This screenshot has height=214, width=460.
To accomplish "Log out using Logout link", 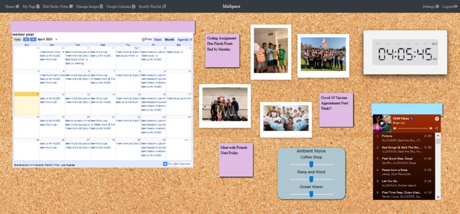I will click(x=450, y=6).
